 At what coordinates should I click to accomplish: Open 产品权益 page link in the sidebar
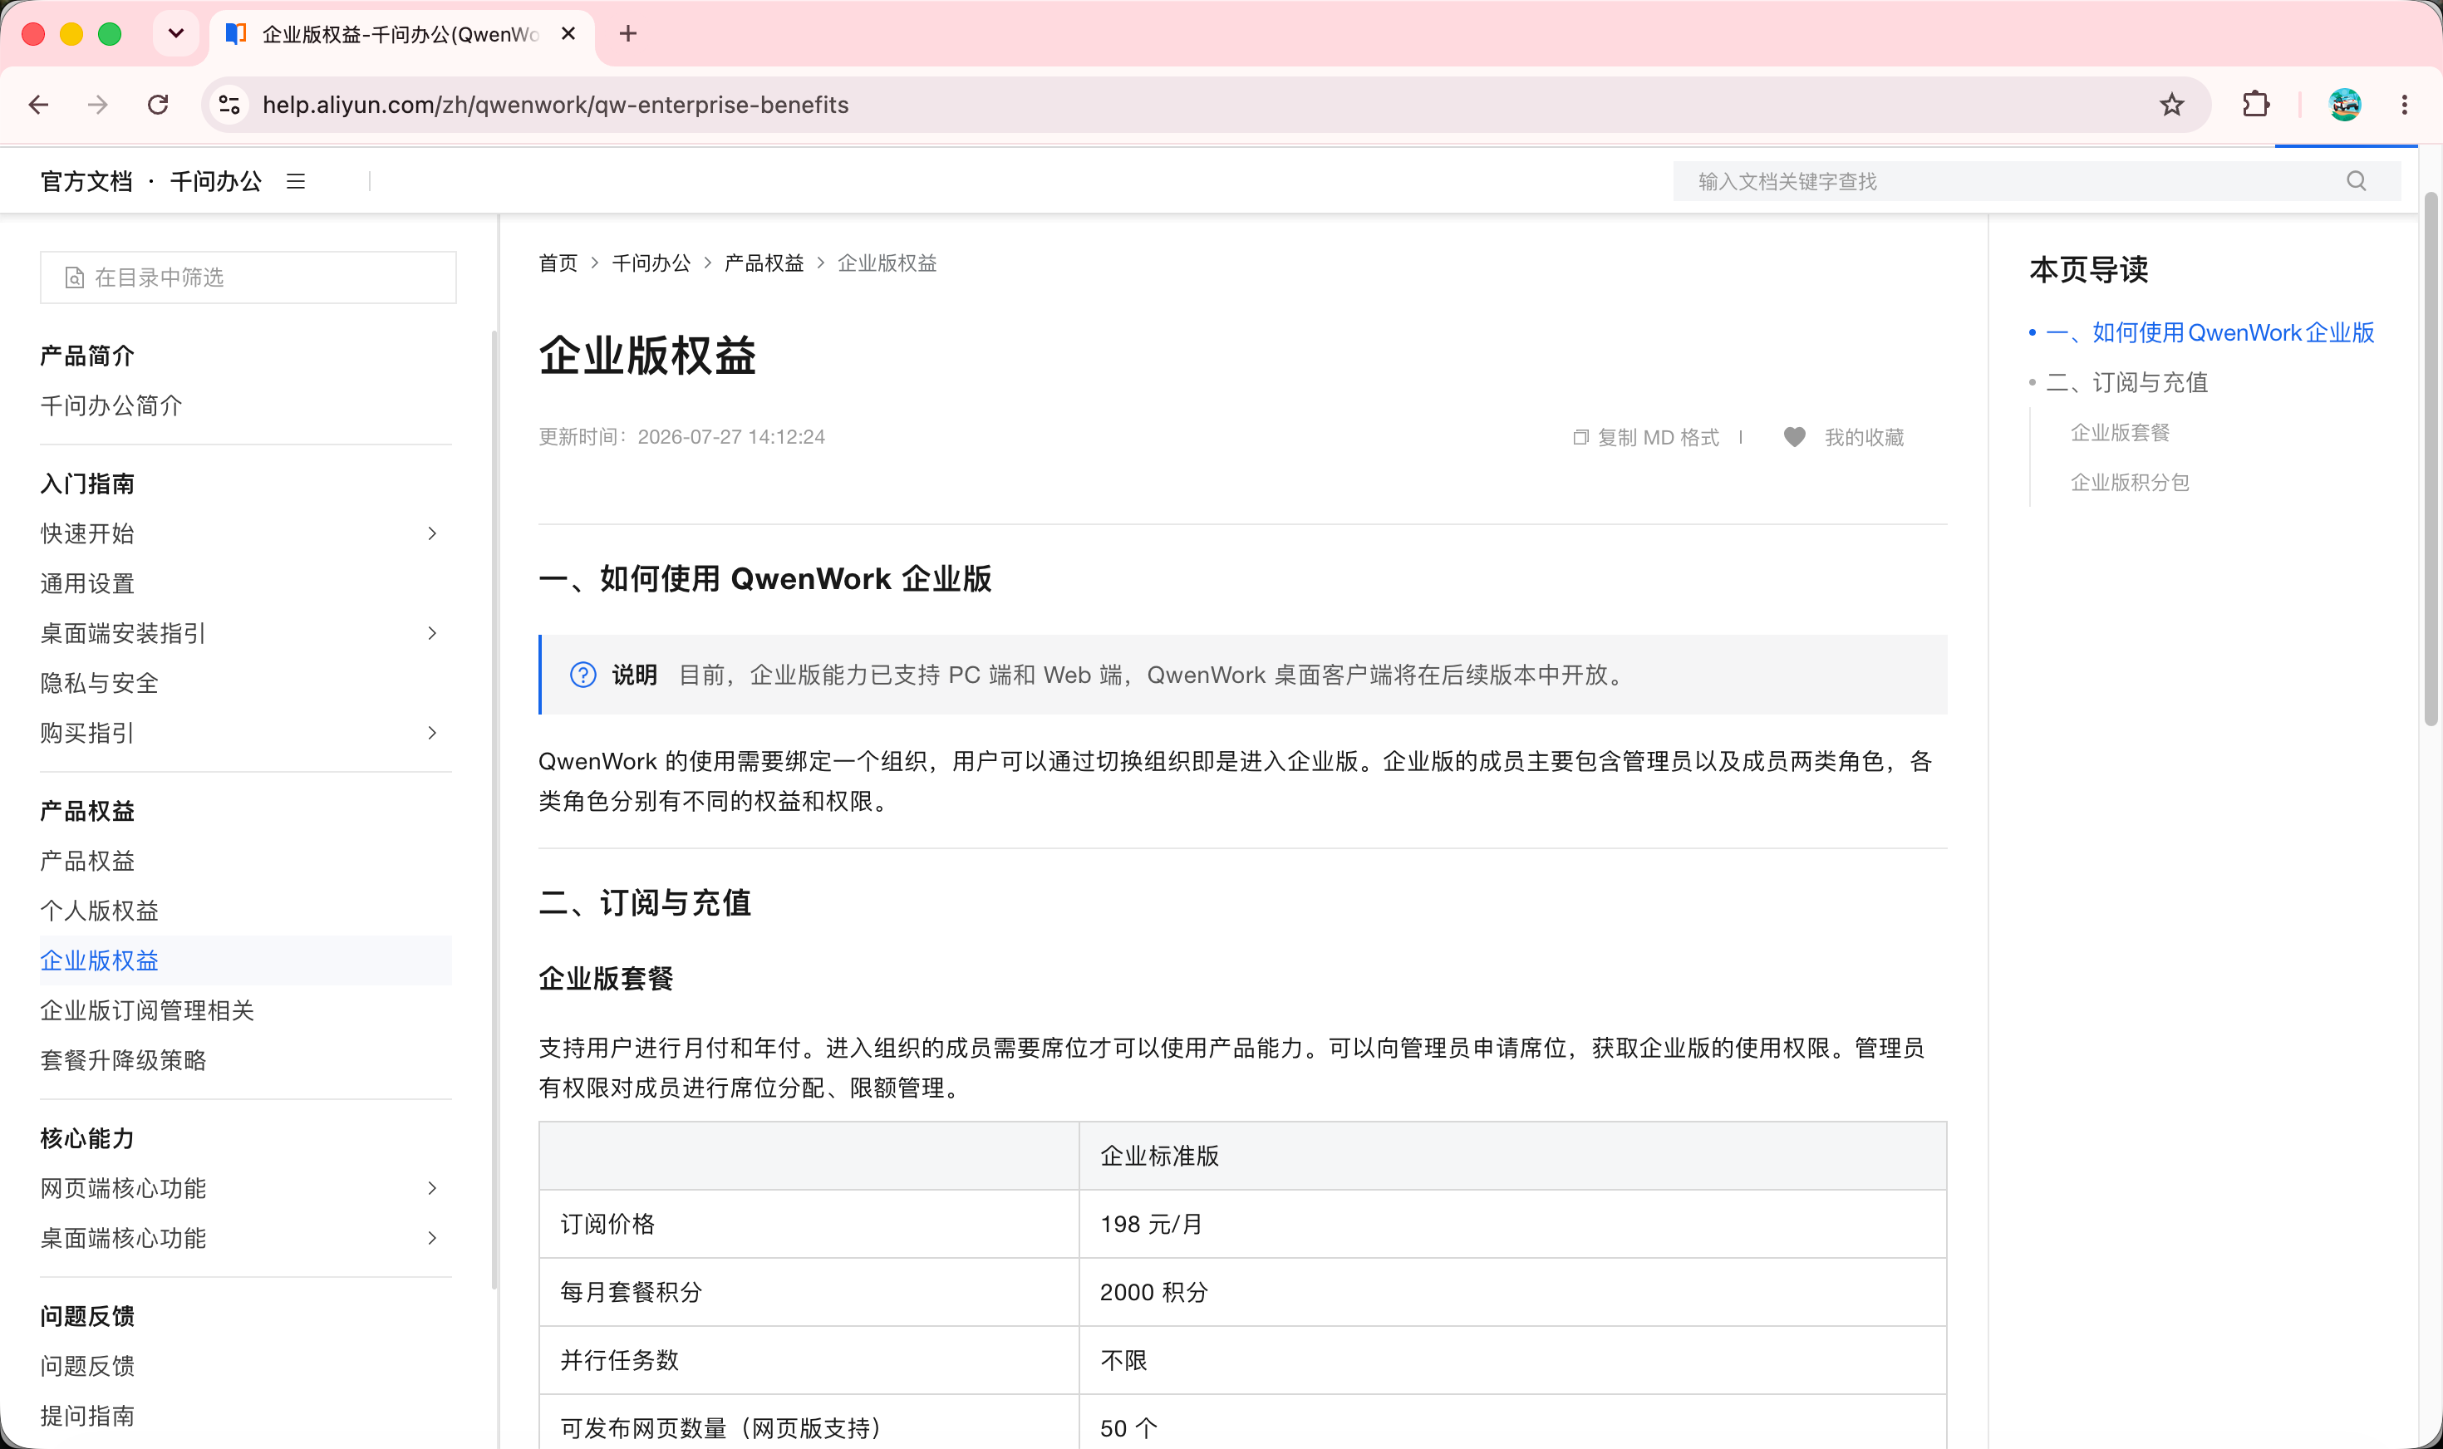coord(87,860)
